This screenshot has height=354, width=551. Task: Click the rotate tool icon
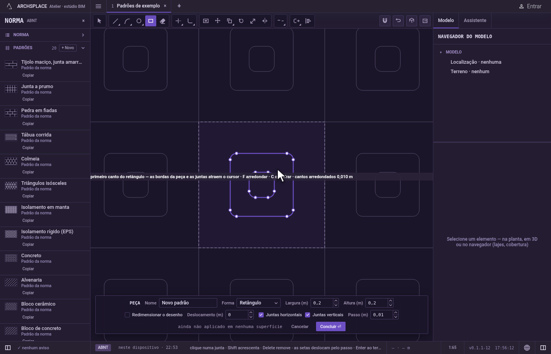(241, 21)
